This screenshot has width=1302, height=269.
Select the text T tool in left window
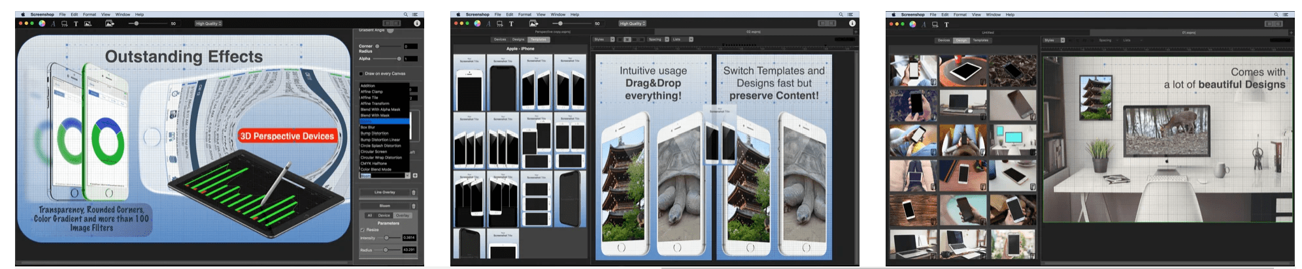(76, 24)
